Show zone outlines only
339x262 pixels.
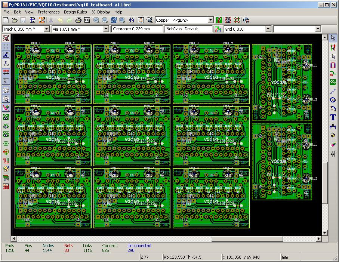point(6,135)
